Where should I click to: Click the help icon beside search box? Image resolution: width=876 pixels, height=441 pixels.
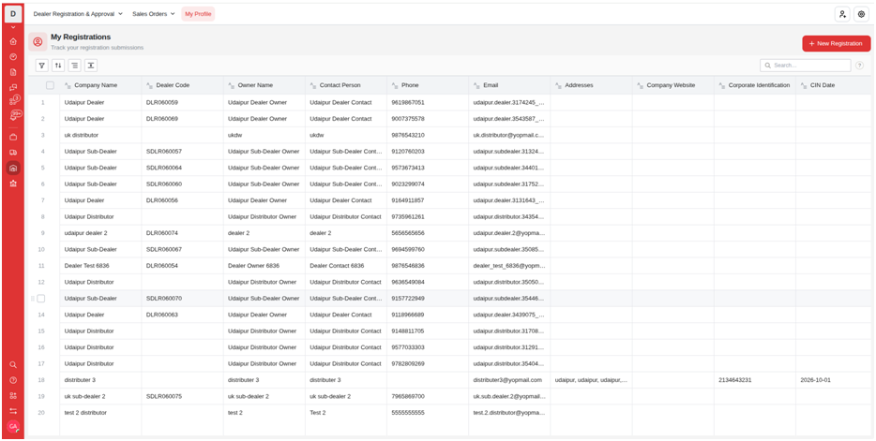coord(860,66)
